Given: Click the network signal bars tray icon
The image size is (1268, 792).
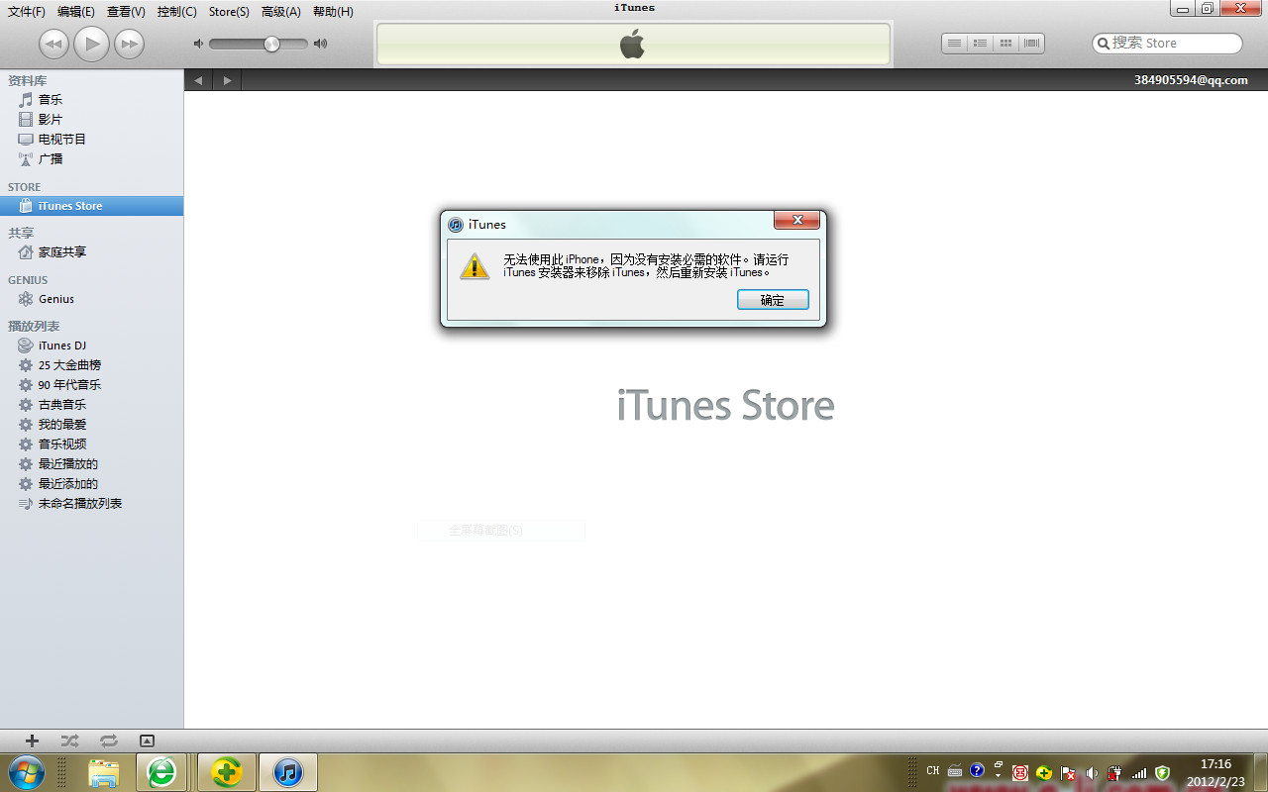Looking at the screenshot, I should (x=1138, y=773).
